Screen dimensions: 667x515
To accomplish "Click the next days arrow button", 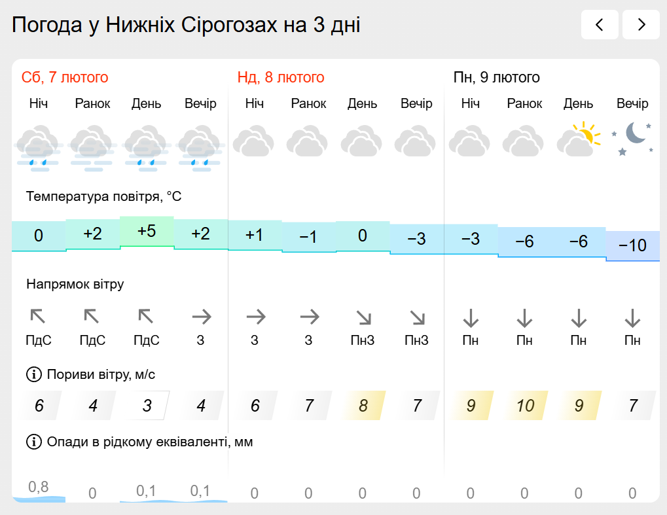I will [x=641, y=25].
